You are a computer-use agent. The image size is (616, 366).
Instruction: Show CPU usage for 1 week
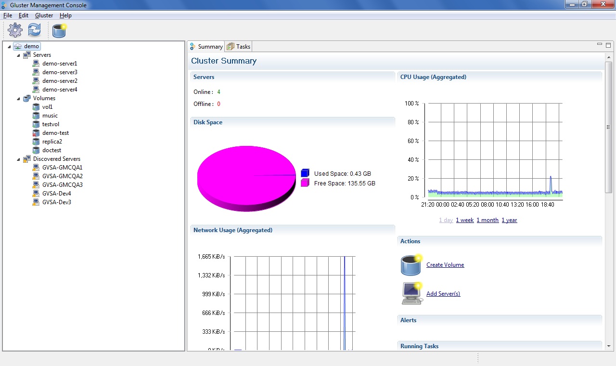(464, 220)
